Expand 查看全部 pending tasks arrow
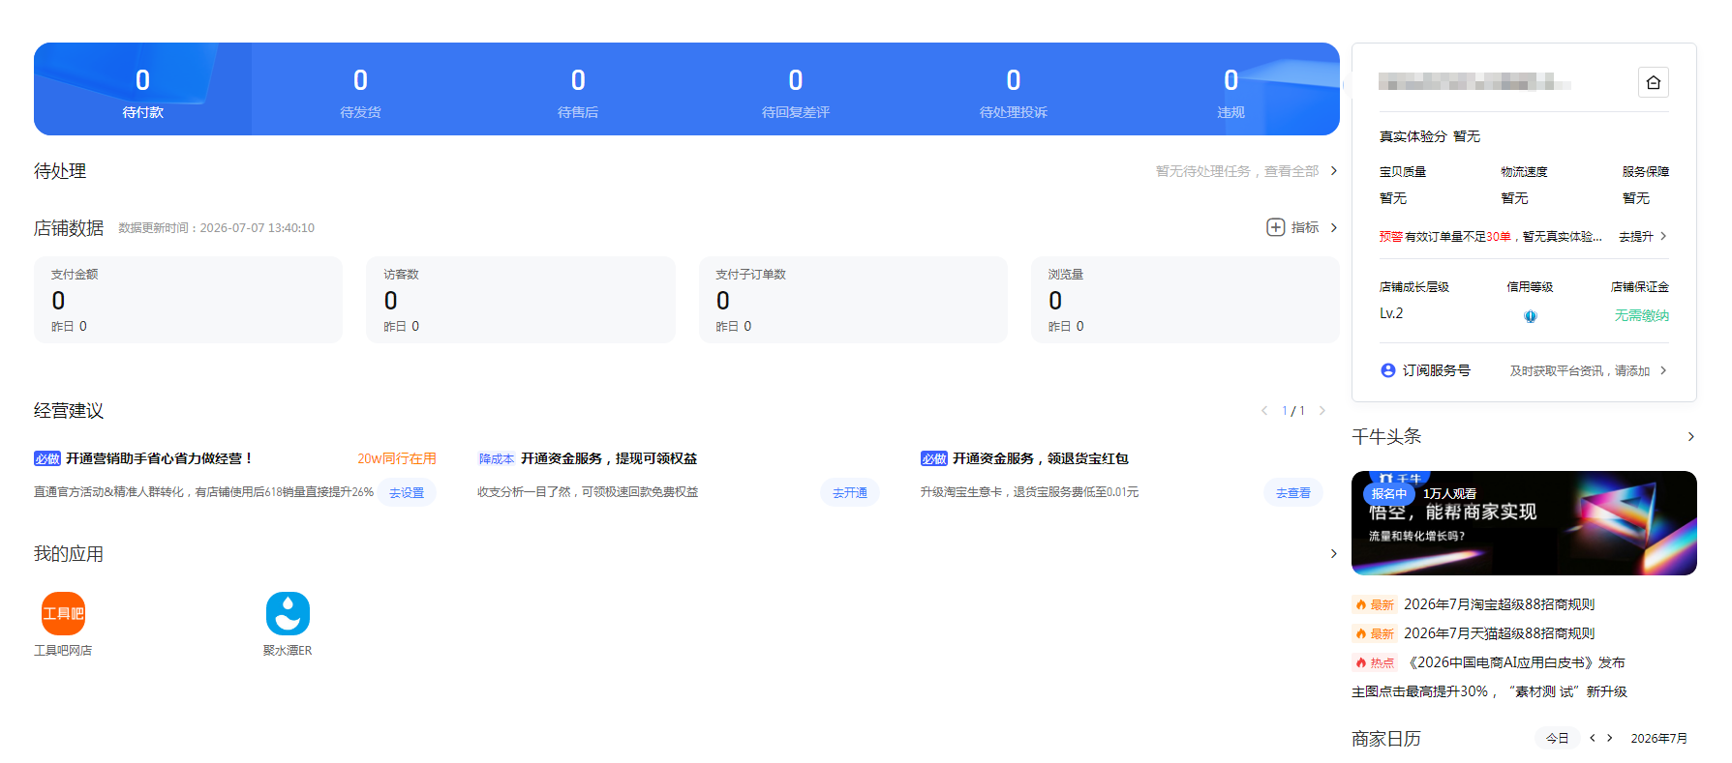The image size is (1732, 763). (1333, 170)
